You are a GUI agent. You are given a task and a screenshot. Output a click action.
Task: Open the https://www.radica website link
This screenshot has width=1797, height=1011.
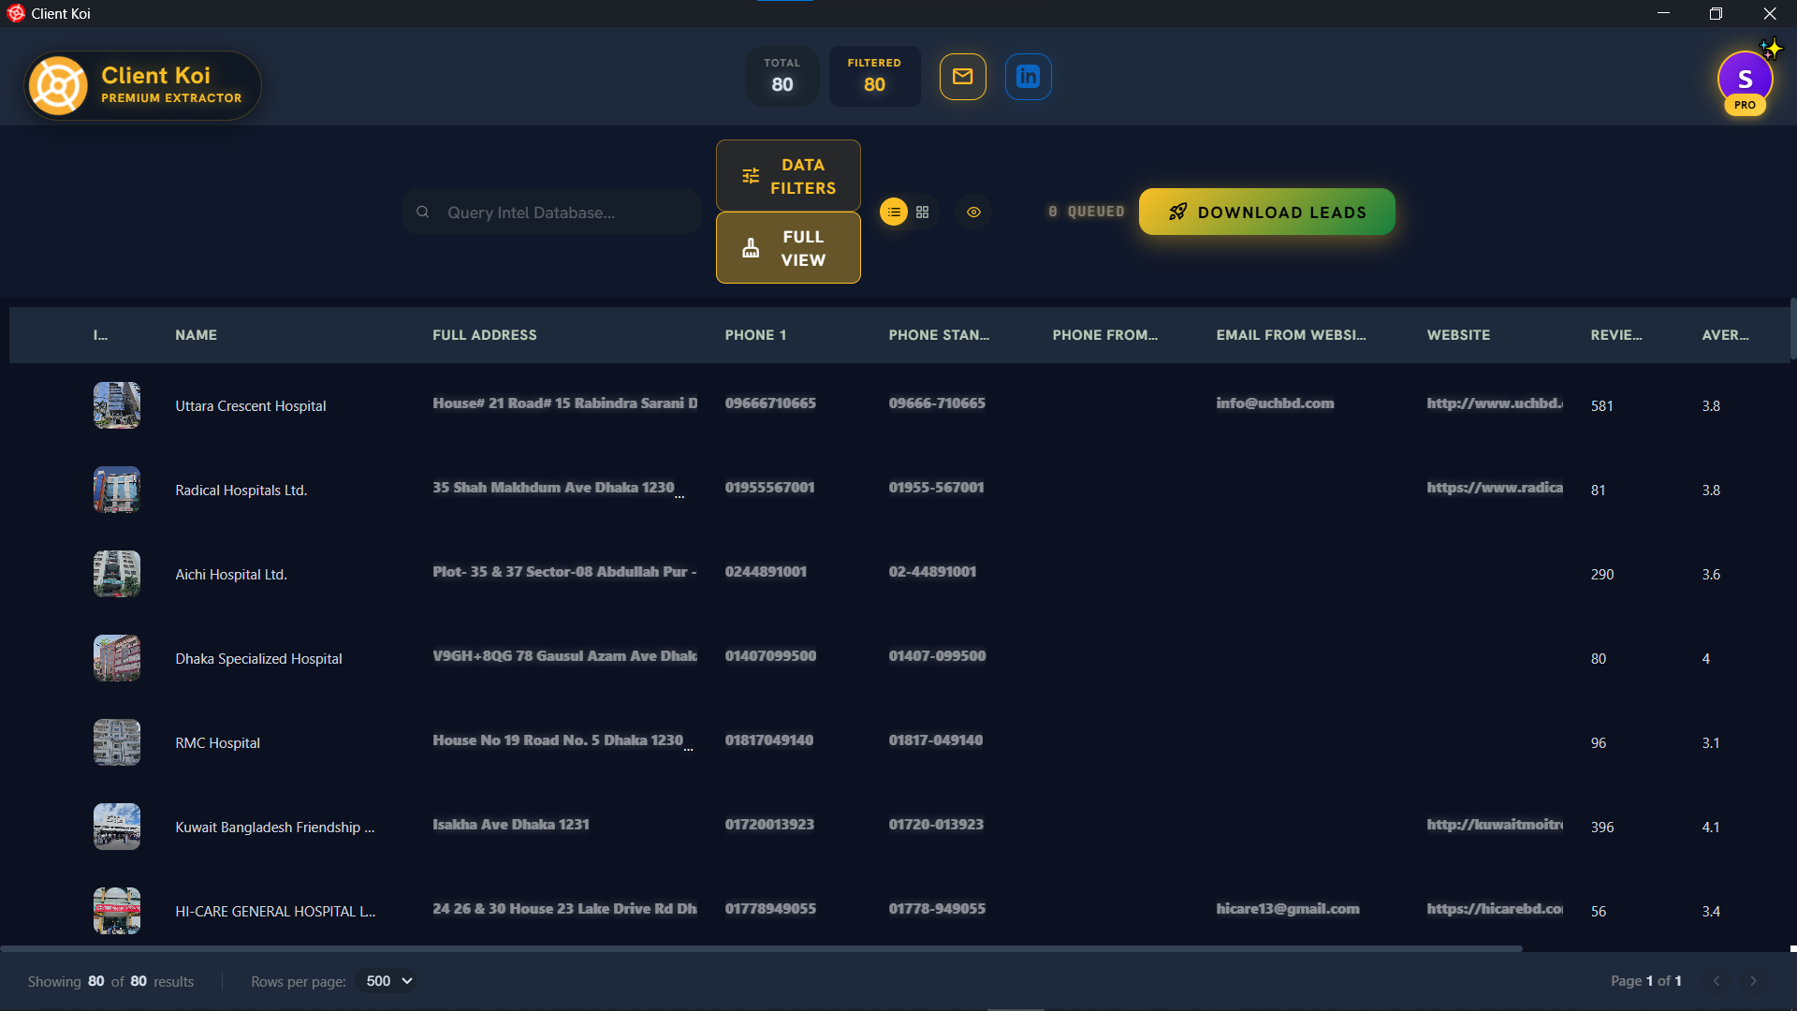(x=1495, y=488)
